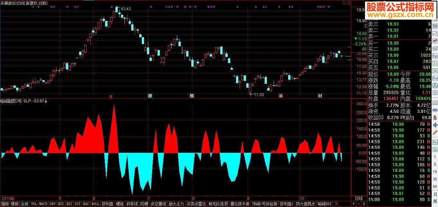Screen dimensions: 438x207
Task: Switch to VOL indicator
Action: (x=34, y=204)
